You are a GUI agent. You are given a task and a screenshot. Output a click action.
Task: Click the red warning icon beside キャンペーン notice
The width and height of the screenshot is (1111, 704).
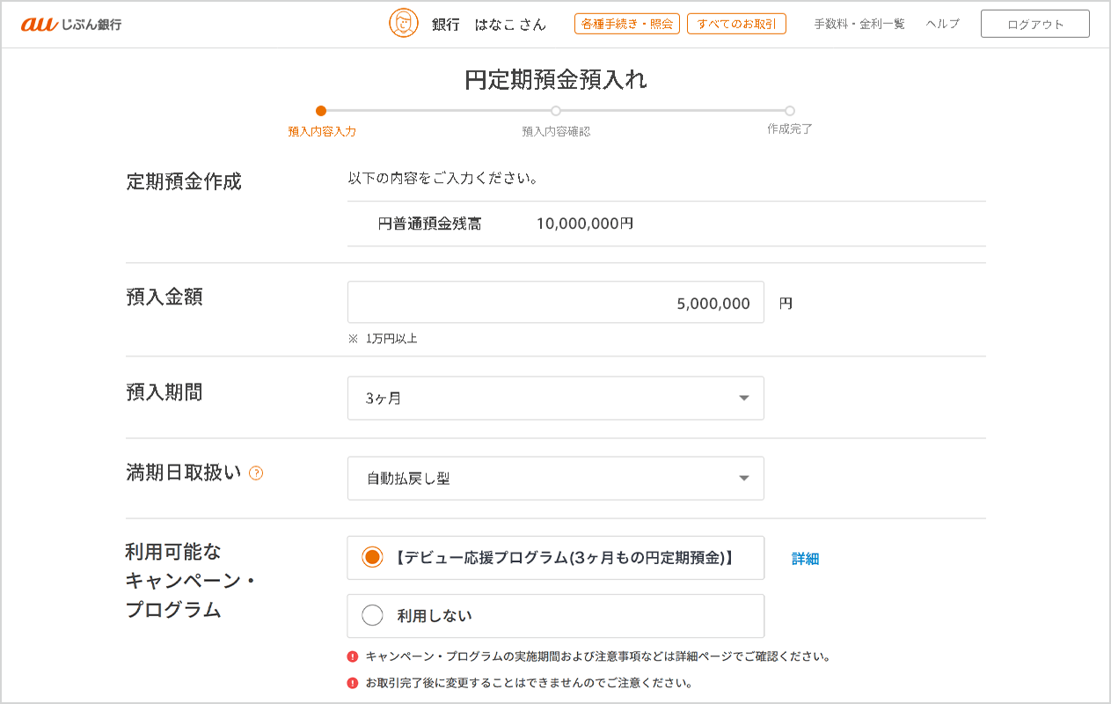tap(353, 656)
